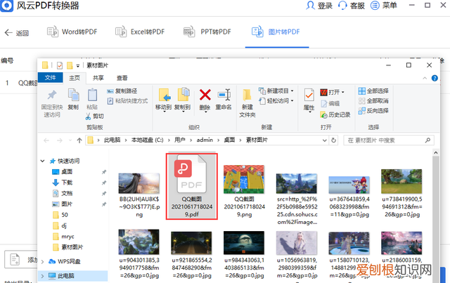Click 编辑 in the ribbon
450x283 pixels.
pyautogui.click(x=330, y=103)
